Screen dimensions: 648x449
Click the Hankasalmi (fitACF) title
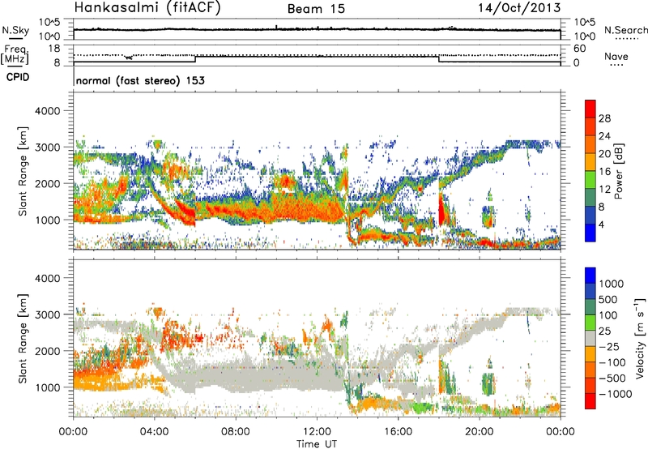tap(147, 7)
